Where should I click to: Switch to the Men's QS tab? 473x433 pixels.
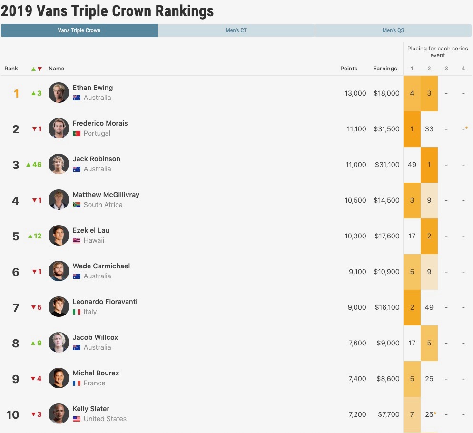click(x=393, y=30)
